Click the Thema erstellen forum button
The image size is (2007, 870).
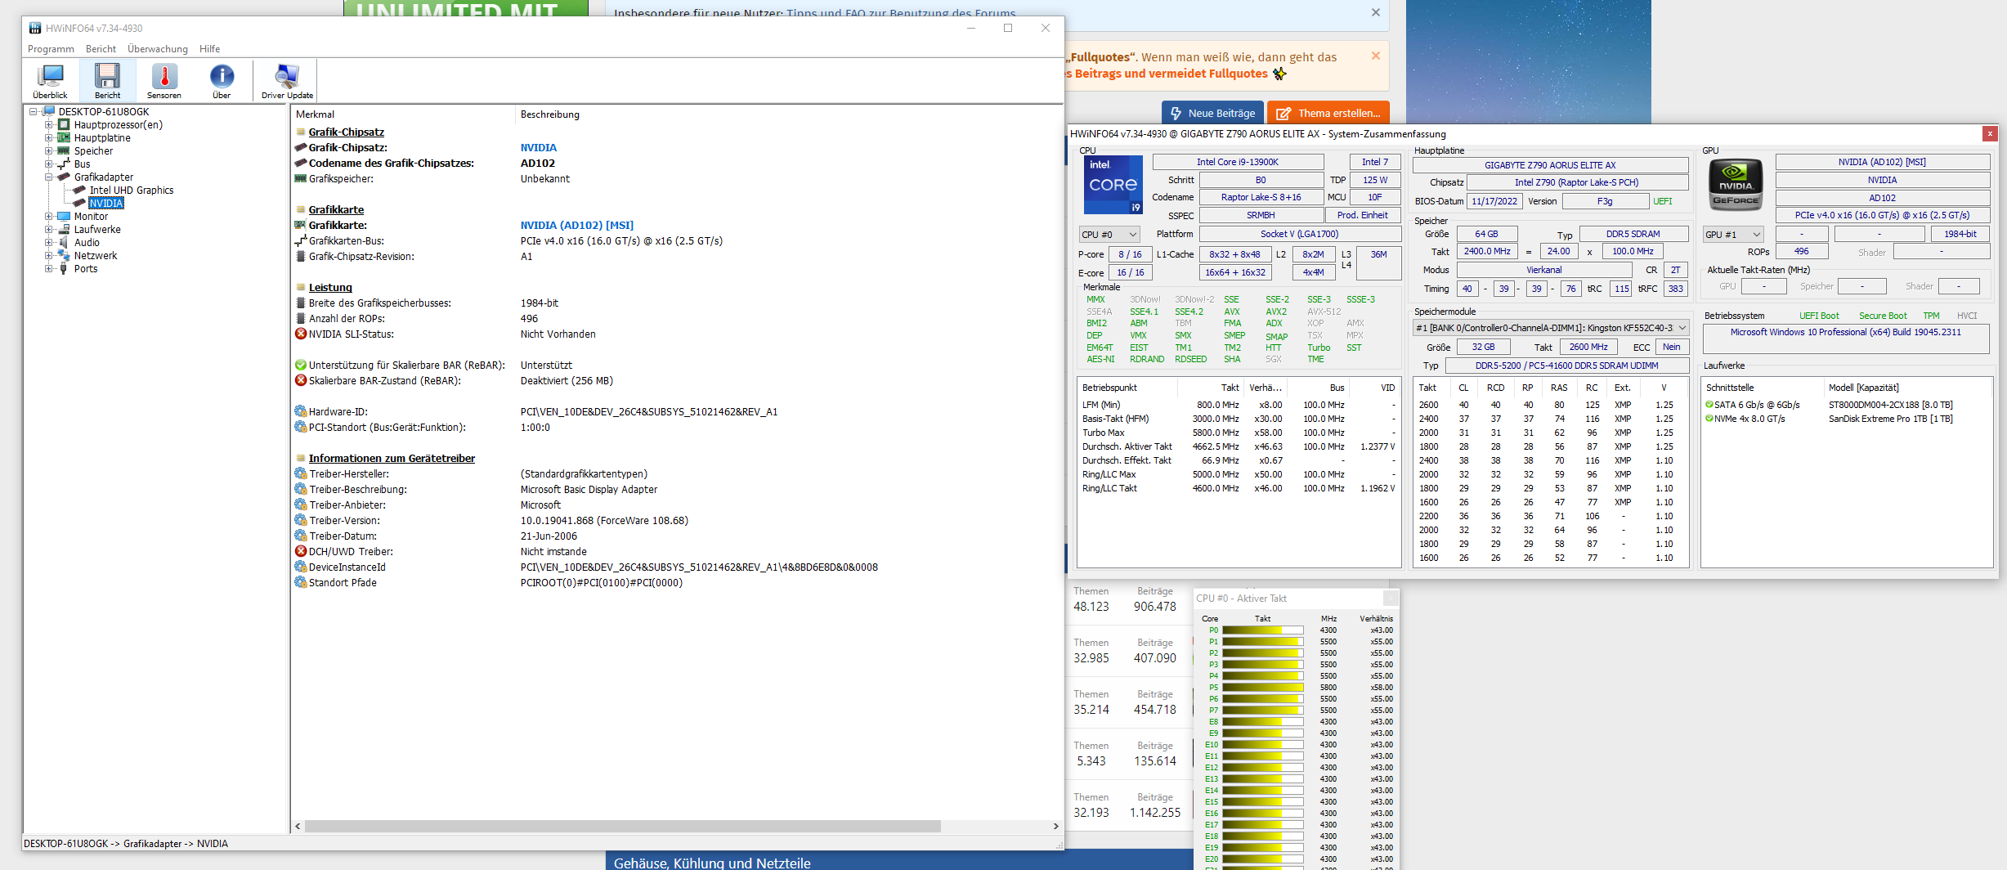point(1328,113)
